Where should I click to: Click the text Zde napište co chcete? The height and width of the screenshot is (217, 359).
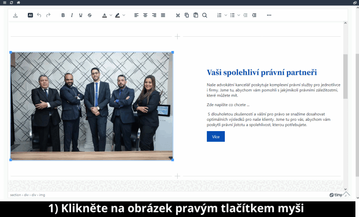tap(228, 105)
